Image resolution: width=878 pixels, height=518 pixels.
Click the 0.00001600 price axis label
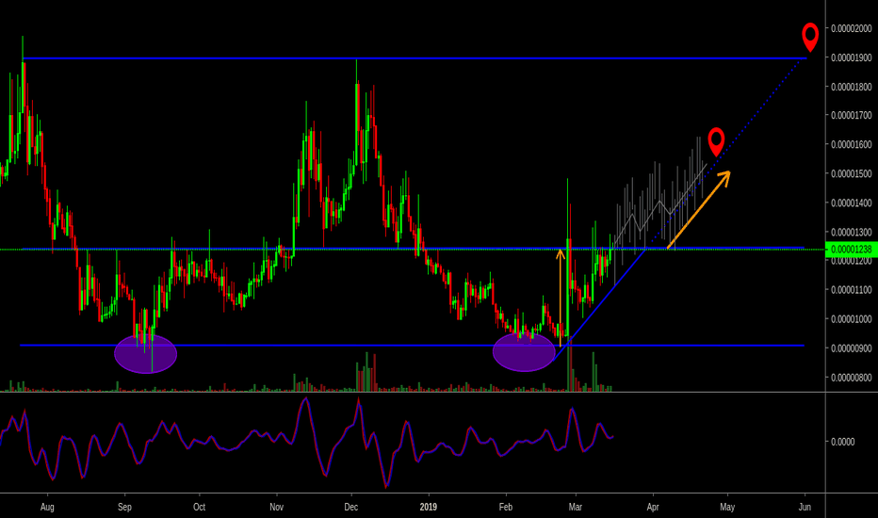851,144
